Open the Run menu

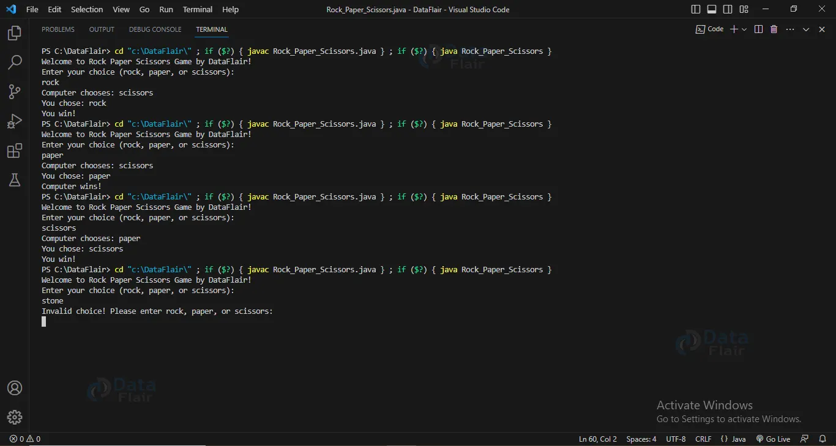coord(166,9)
